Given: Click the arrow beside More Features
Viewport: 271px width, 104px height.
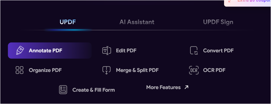Looking at the screenshot, I should point(186,87).
